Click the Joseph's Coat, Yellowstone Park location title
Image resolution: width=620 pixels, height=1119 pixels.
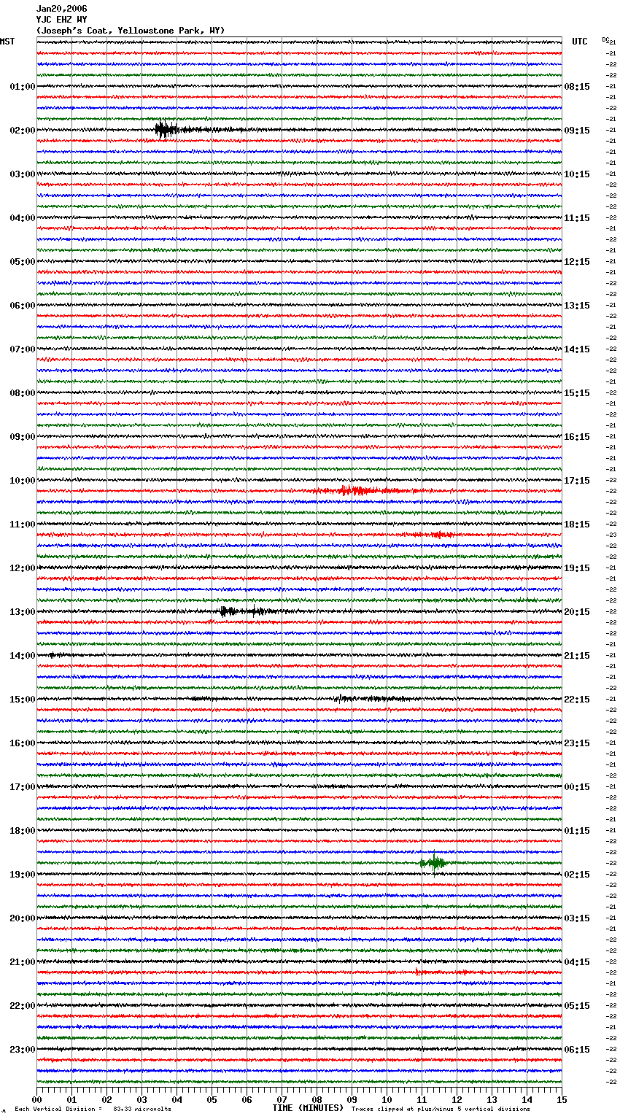tap(131, 31)
